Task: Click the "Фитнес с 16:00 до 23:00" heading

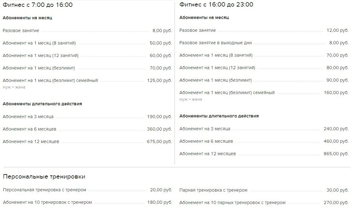Action: point(216,5)
